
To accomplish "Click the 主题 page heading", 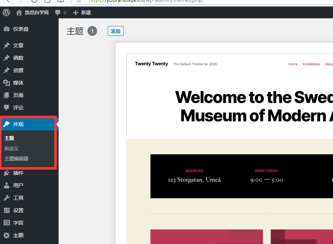I will [x=75, y=31].
